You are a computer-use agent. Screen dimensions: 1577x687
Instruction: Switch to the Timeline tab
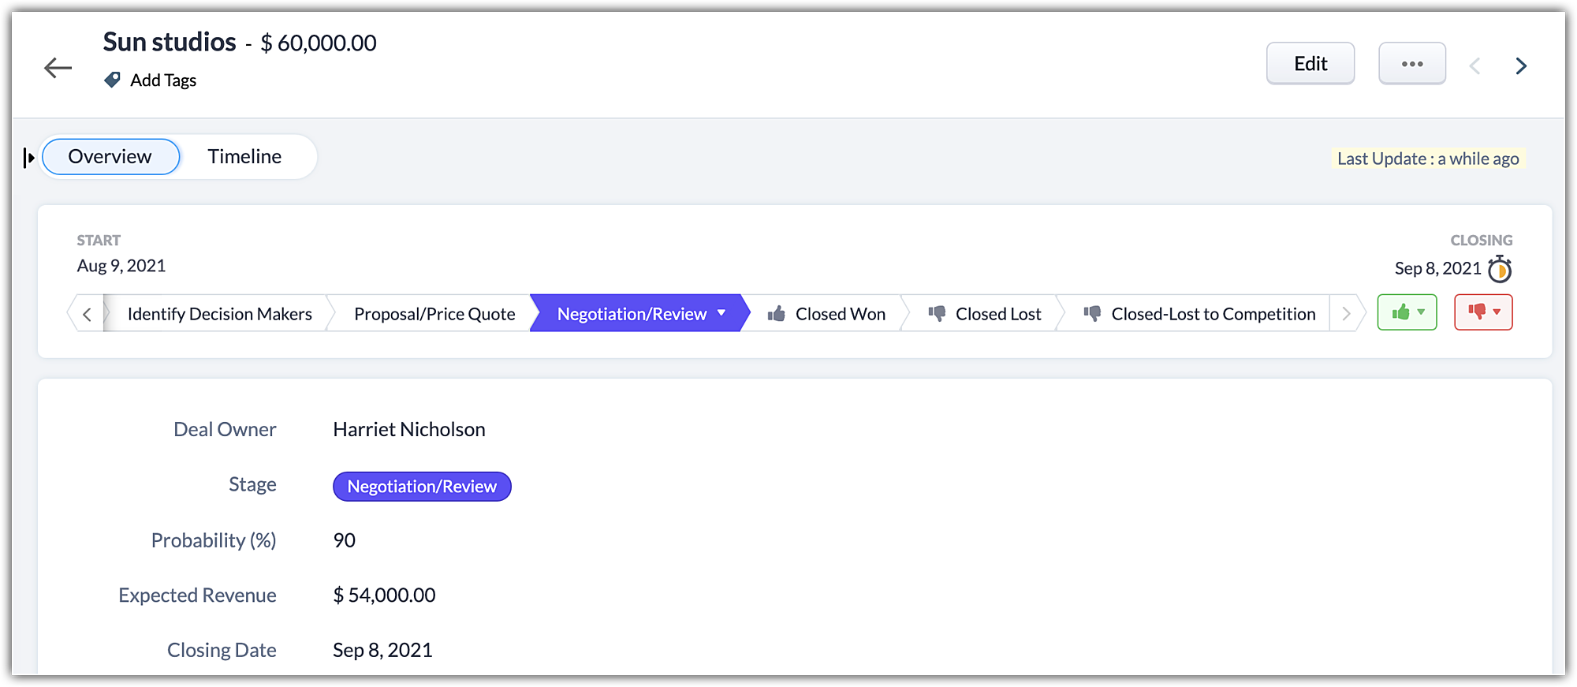click(x=244, y=157)
